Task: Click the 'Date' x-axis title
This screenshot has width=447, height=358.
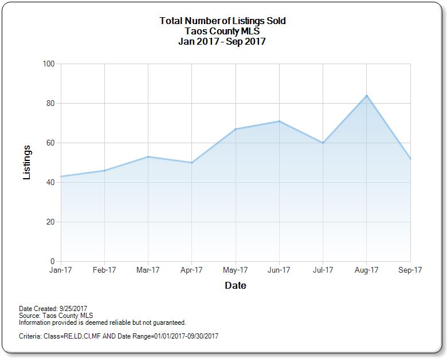Action: 236,285
